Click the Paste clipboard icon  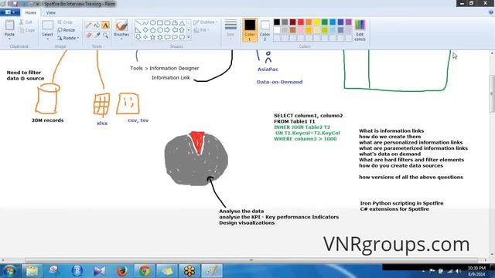(10, 25)
